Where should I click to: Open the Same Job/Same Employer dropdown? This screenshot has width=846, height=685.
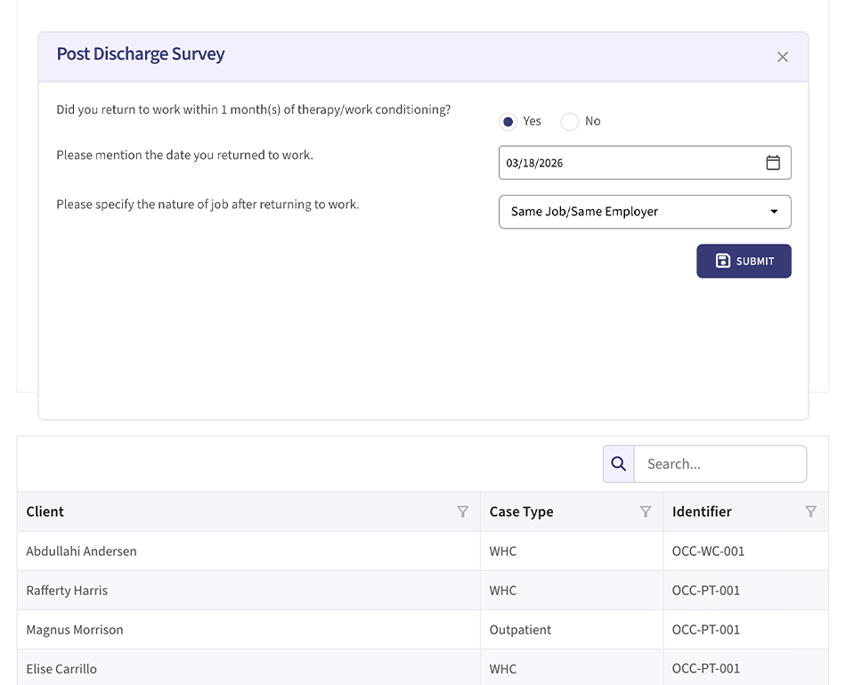[x=645, y=211]
